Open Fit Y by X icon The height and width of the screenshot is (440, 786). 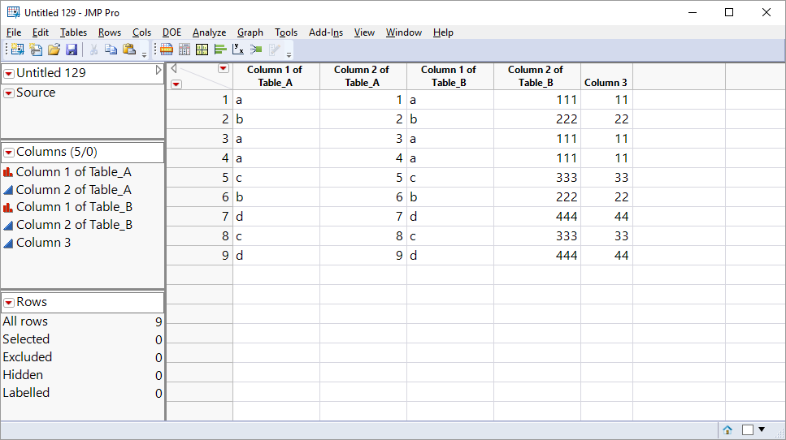coord(238,49)
